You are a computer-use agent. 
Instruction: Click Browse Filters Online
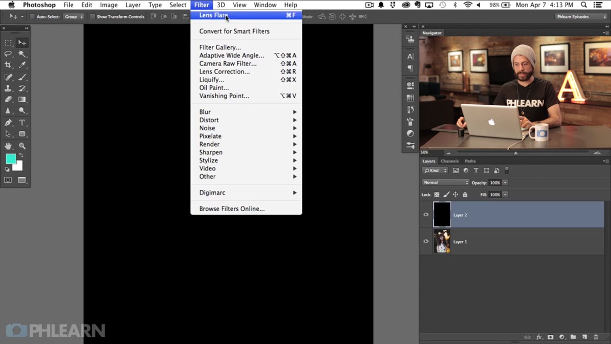click(x=246, y=209)
